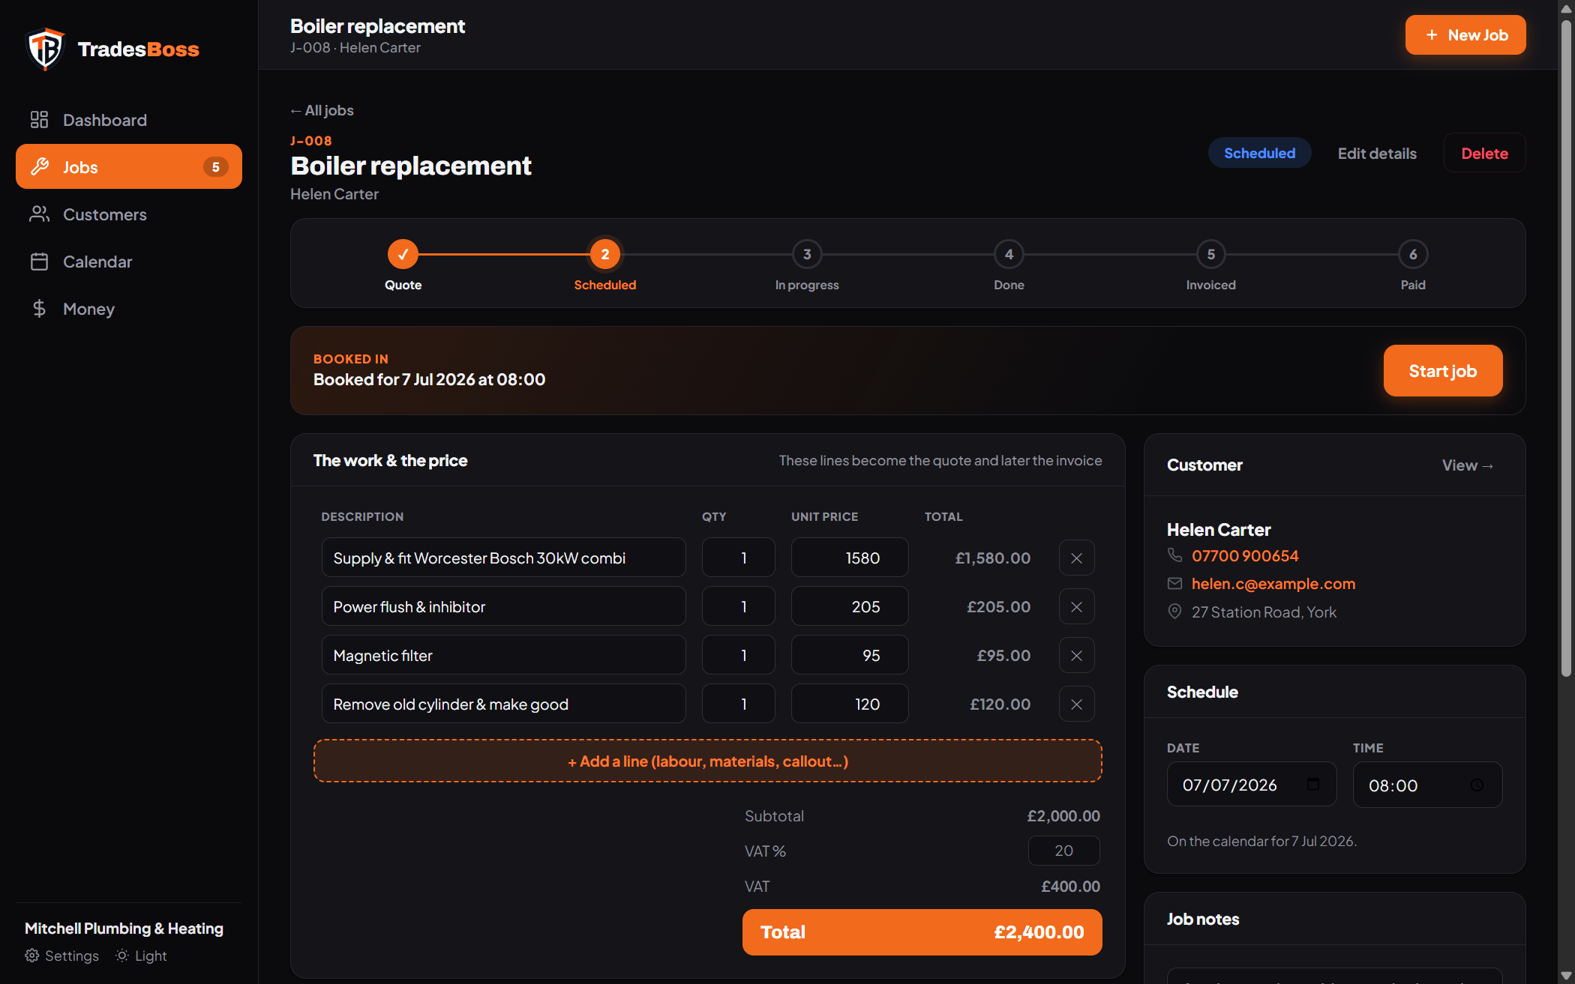Click the sun icon beside Light
This screenshot has width=1575, height=984.
tap(122, 956)
